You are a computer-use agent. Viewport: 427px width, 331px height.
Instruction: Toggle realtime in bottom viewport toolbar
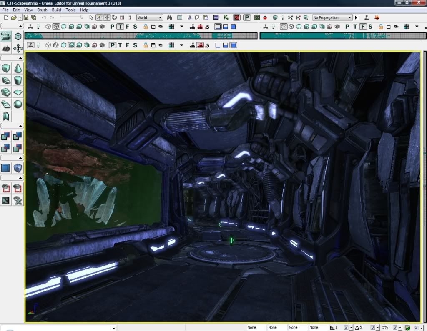(x=30, y=45)
